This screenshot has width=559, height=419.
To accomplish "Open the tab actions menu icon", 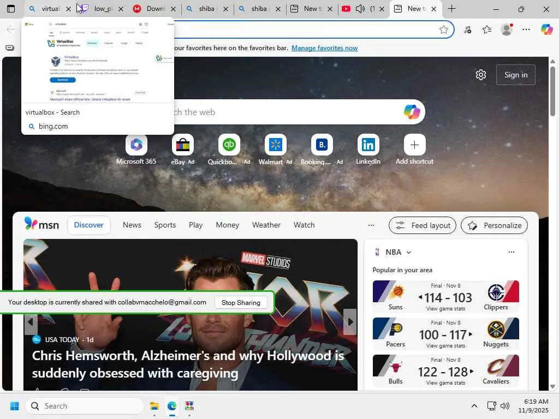I will [11, 9].
